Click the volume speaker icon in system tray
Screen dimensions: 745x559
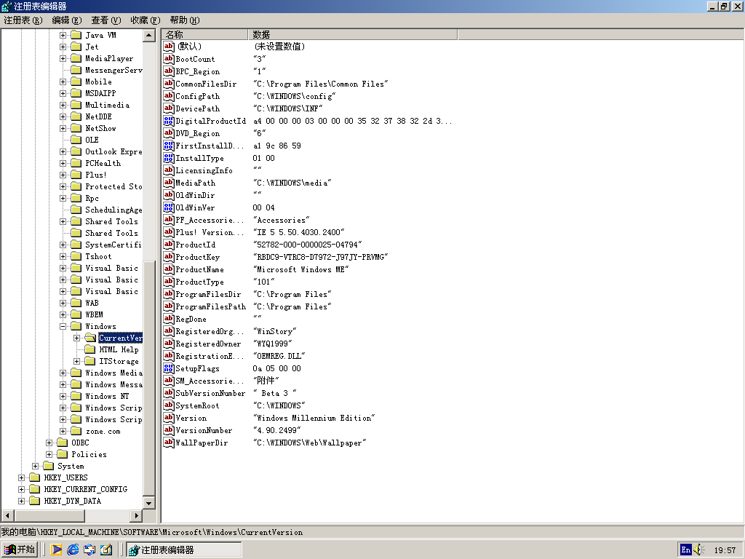tap(698, 550)
